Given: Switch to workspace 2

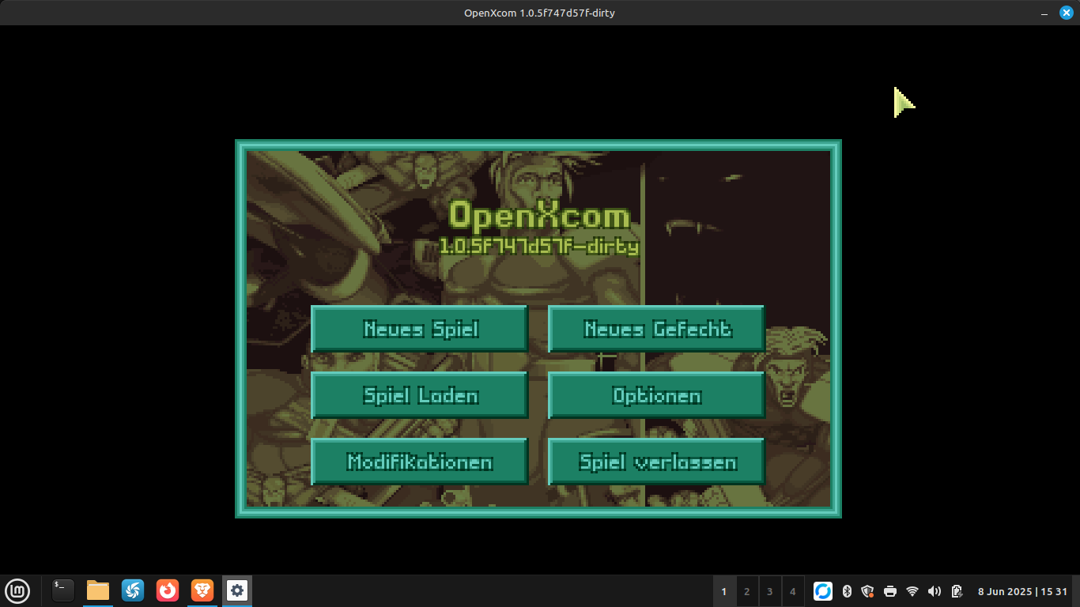Looking at the screenshot, I should (747, 591).
